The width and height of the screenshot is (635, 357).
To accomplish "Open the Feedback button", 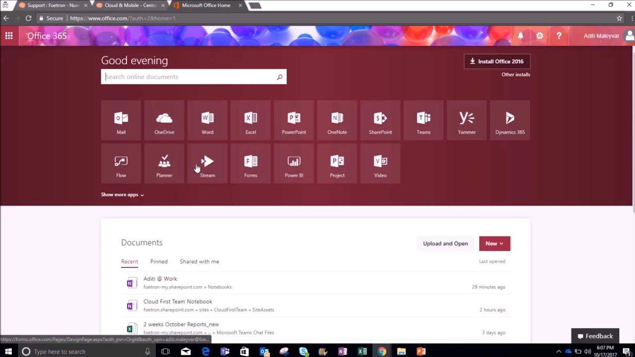I will click(595, 336).
